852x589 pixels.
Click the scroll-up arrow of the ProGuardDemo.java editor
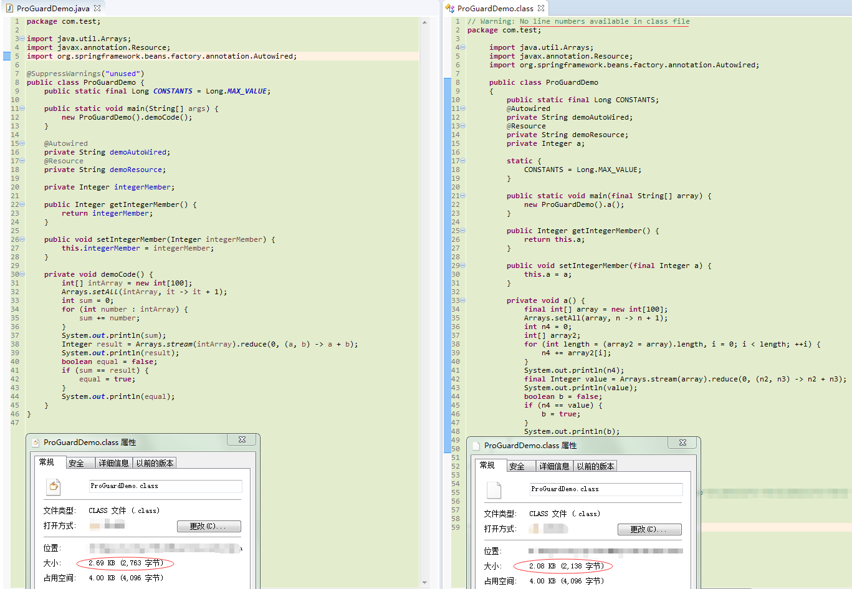(x=424, y=22)
